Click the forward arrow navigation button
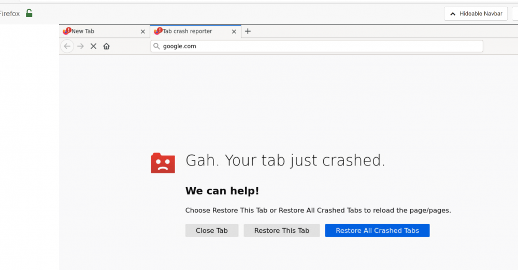 [80, 46]
